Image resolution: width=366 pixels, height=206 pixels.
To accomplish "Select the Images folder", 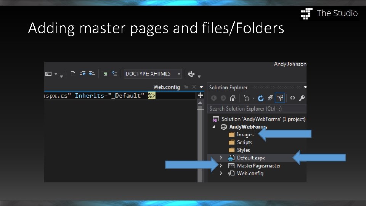I will coord(245,135).
